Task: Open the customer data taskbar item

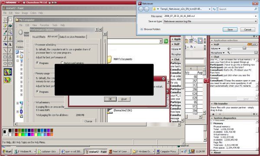Action: point(48,152)
